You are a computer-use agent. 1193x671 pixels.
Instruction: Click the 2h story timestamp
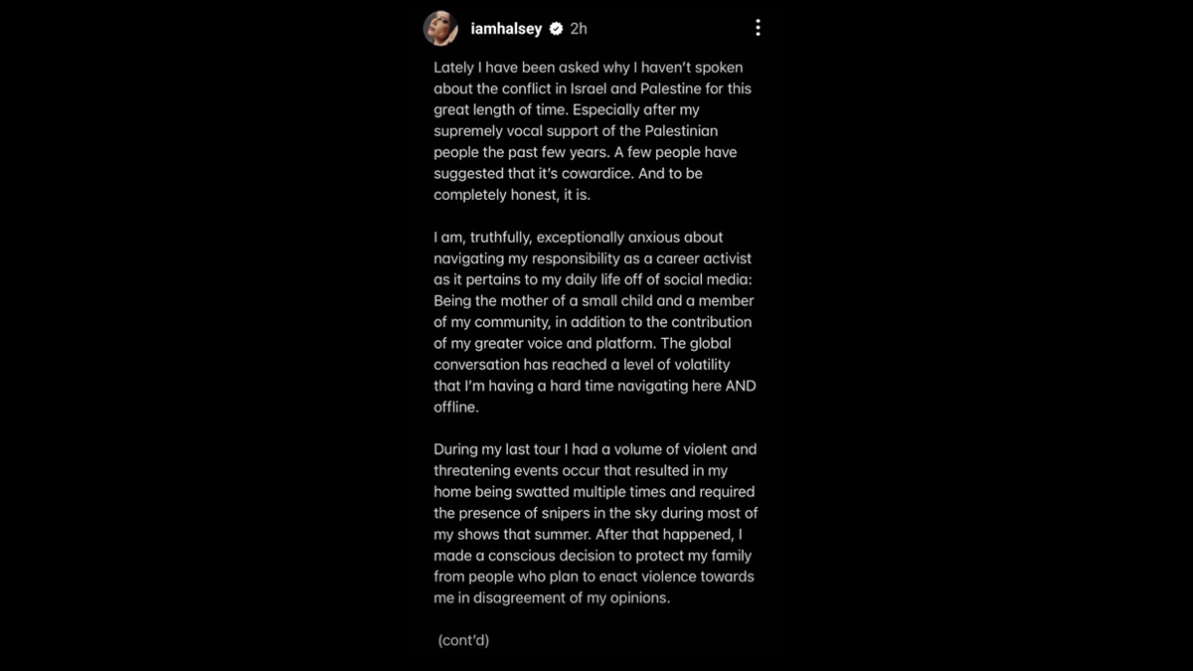click(579, 29)
